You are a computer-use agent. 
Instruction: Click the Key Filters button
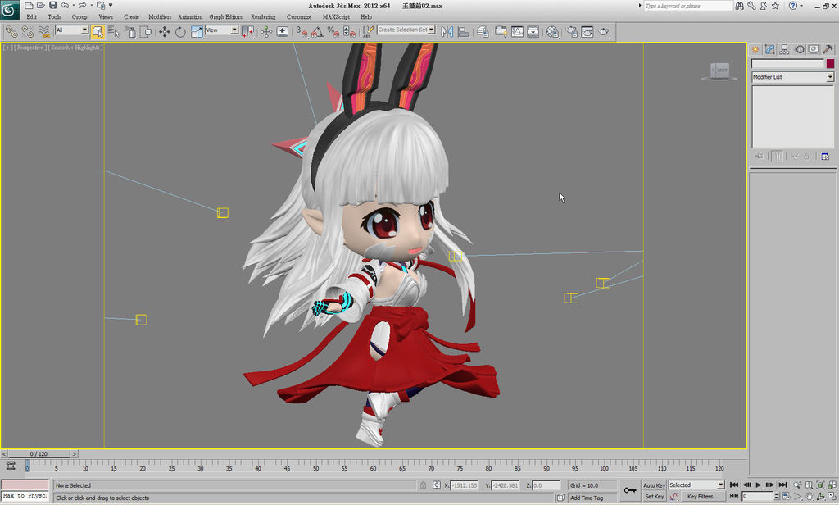pyautogui.click(x=702, y=497)
